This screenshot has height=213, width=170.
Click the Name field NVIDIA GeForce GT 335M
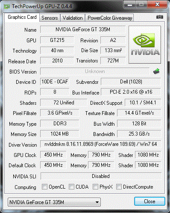point(83,30)
